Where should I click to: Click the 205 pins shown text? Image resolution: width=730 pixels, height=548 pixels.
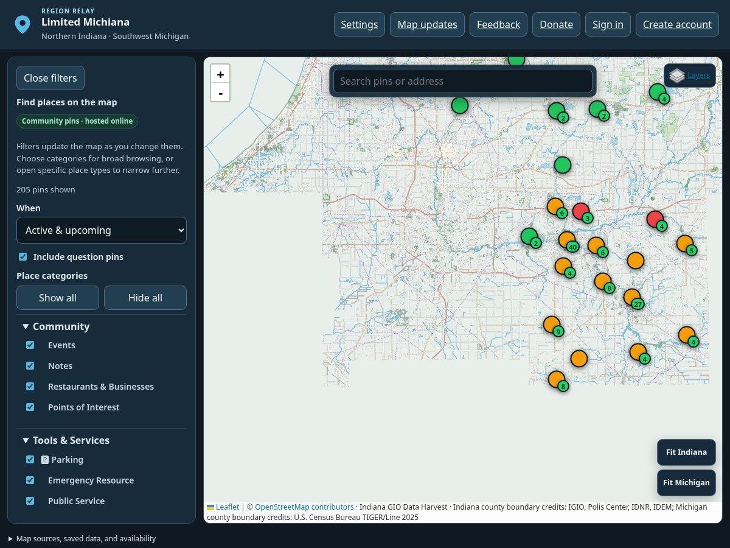46,189
